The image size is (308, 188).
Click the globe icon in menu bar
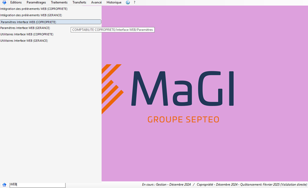pos(128,3)
